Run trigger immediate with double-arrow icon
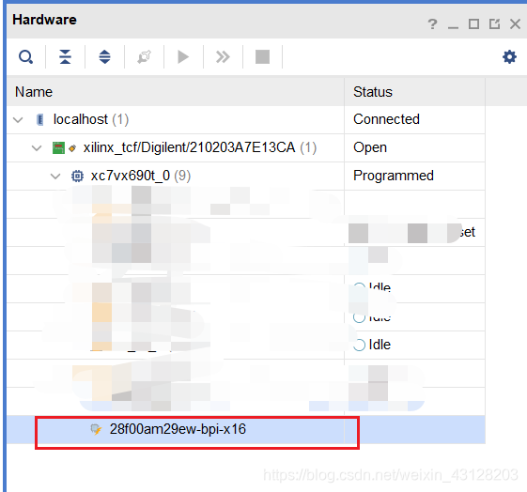The width and height of the screenshot is (527, 492). click(223, 56)
